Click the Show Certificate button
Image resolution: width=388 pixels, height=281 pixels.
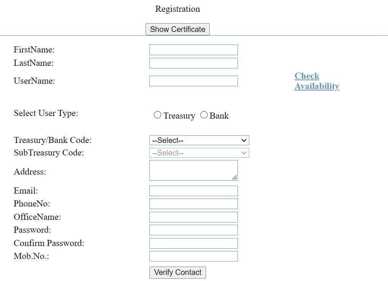point(177,29)
